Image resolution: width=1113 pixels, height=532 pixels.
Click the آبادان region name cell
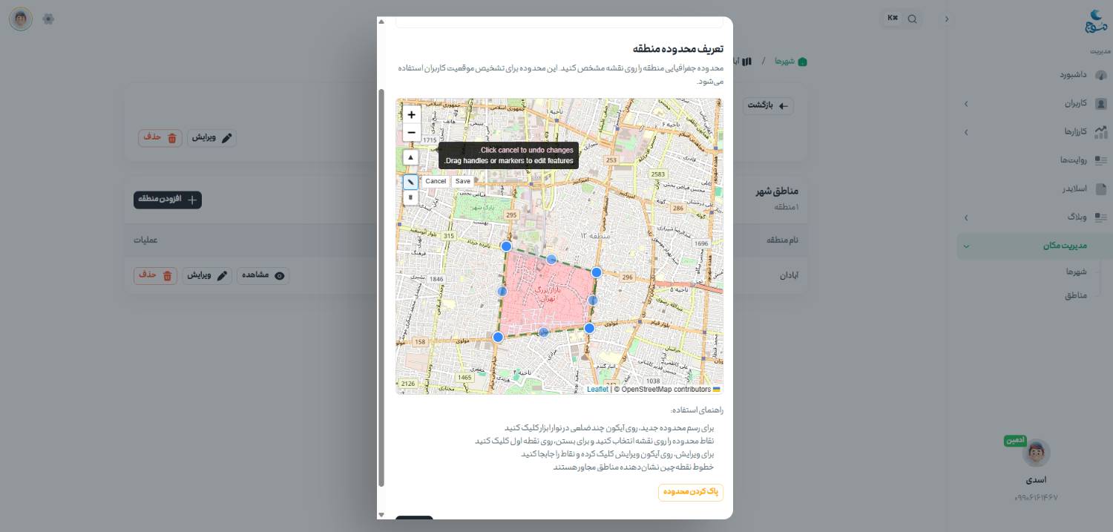(789, 275)
